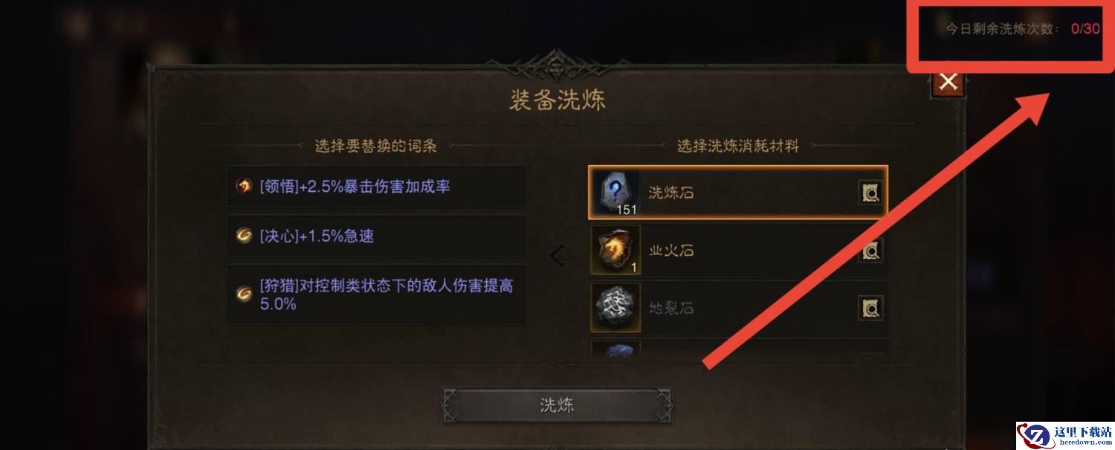Select the 洗炼石 question-mark stone icon
Screen dimensions: 1115x450
pyautogui.click(x=615, y=193)
